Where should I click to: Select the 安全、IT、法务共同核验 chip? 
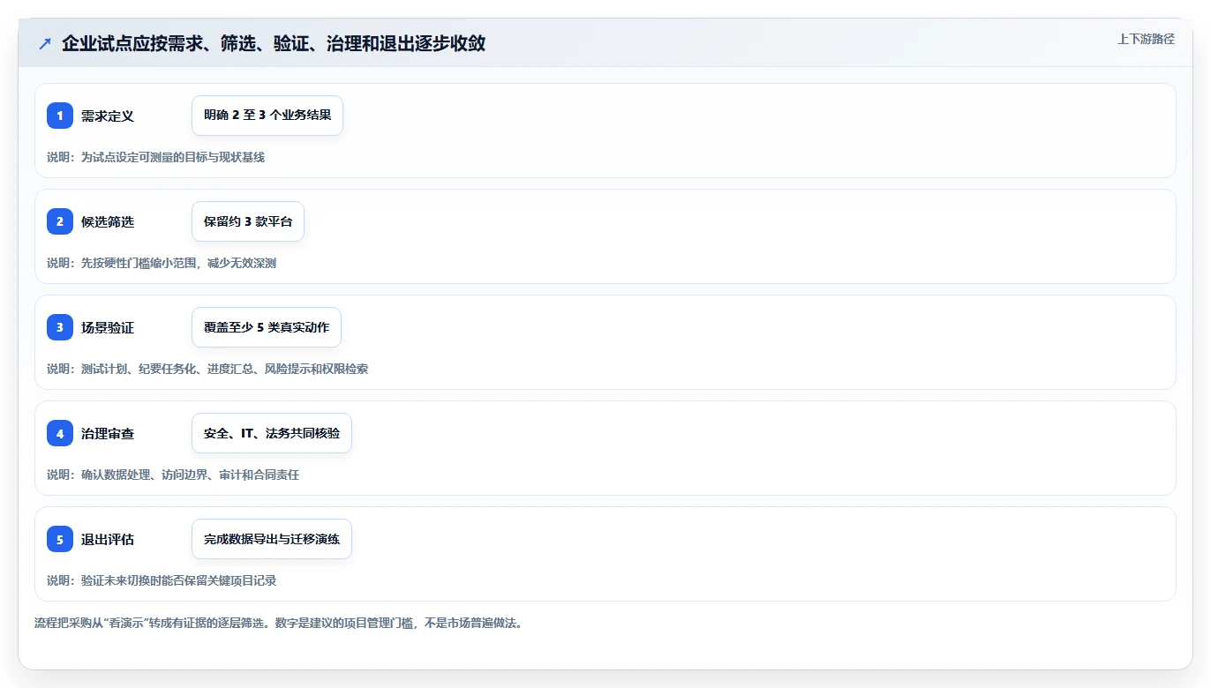pos(272,433)
